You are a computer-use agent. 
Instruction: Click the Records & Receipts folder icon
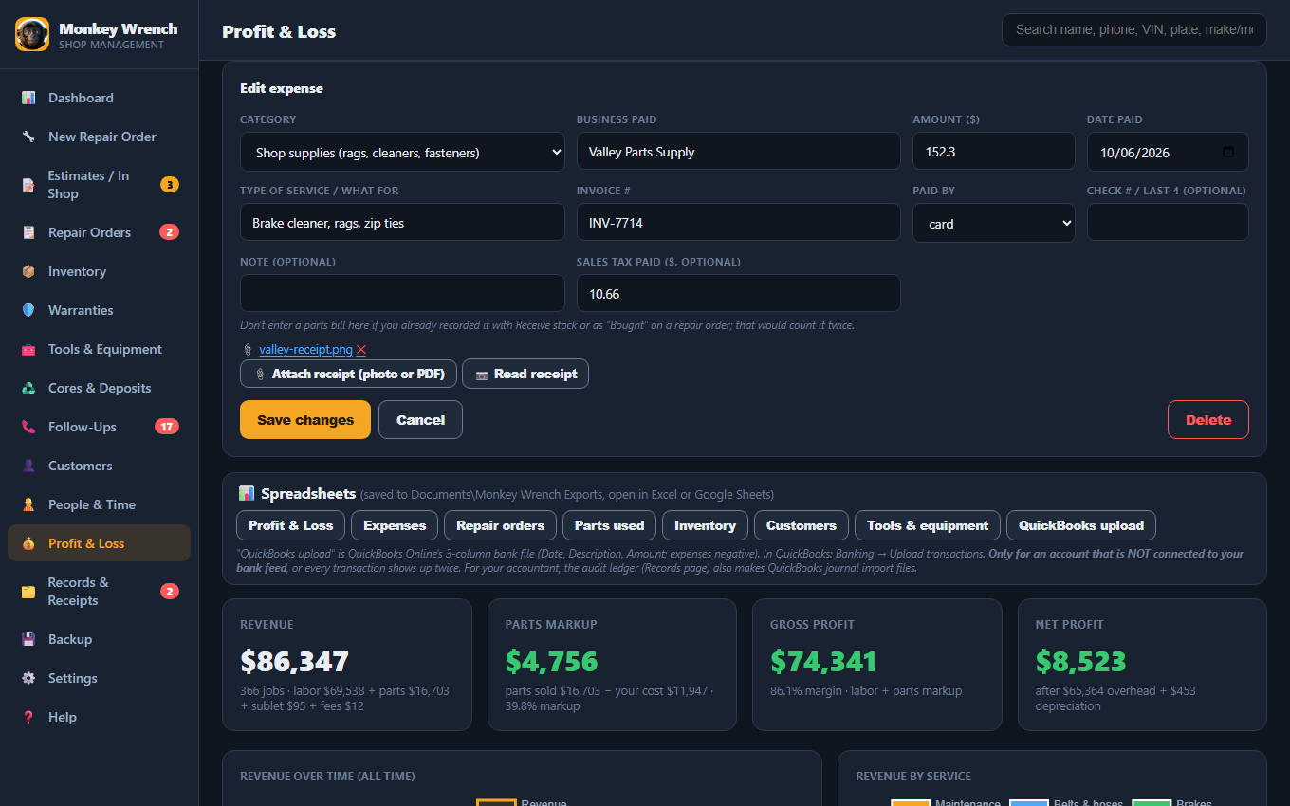[28, 592]
